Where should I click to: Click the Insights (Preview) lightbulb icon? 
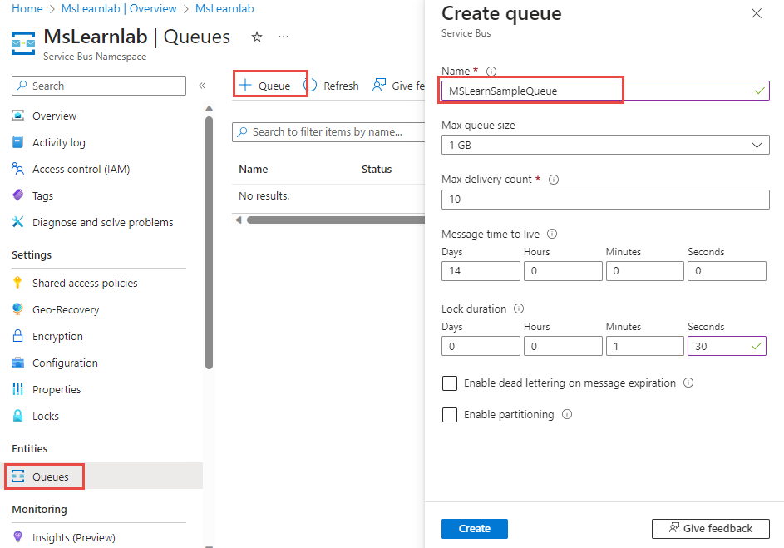(18, 537)
